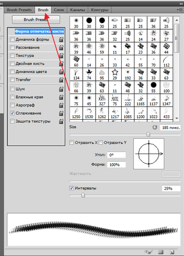Pick the maple leaf brush 74
184x256 pixels.
89,74
